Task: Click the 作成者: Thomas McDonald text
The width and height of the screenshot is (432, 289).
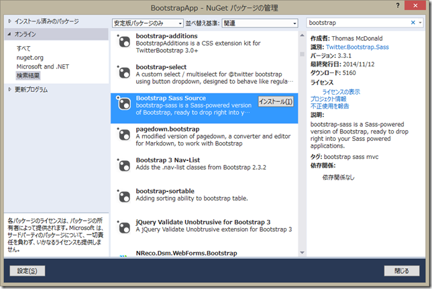Action: (347, 38)
